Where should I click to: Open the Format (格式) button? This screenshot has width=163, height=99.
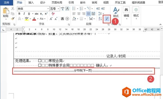click(136, 13)
